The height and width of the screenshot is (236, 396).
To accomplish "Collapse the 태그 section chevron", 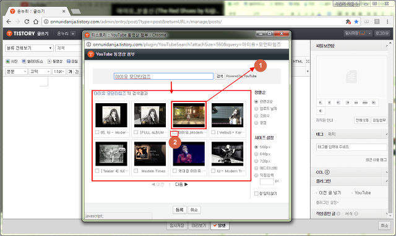I will click(x=386, y=135).
